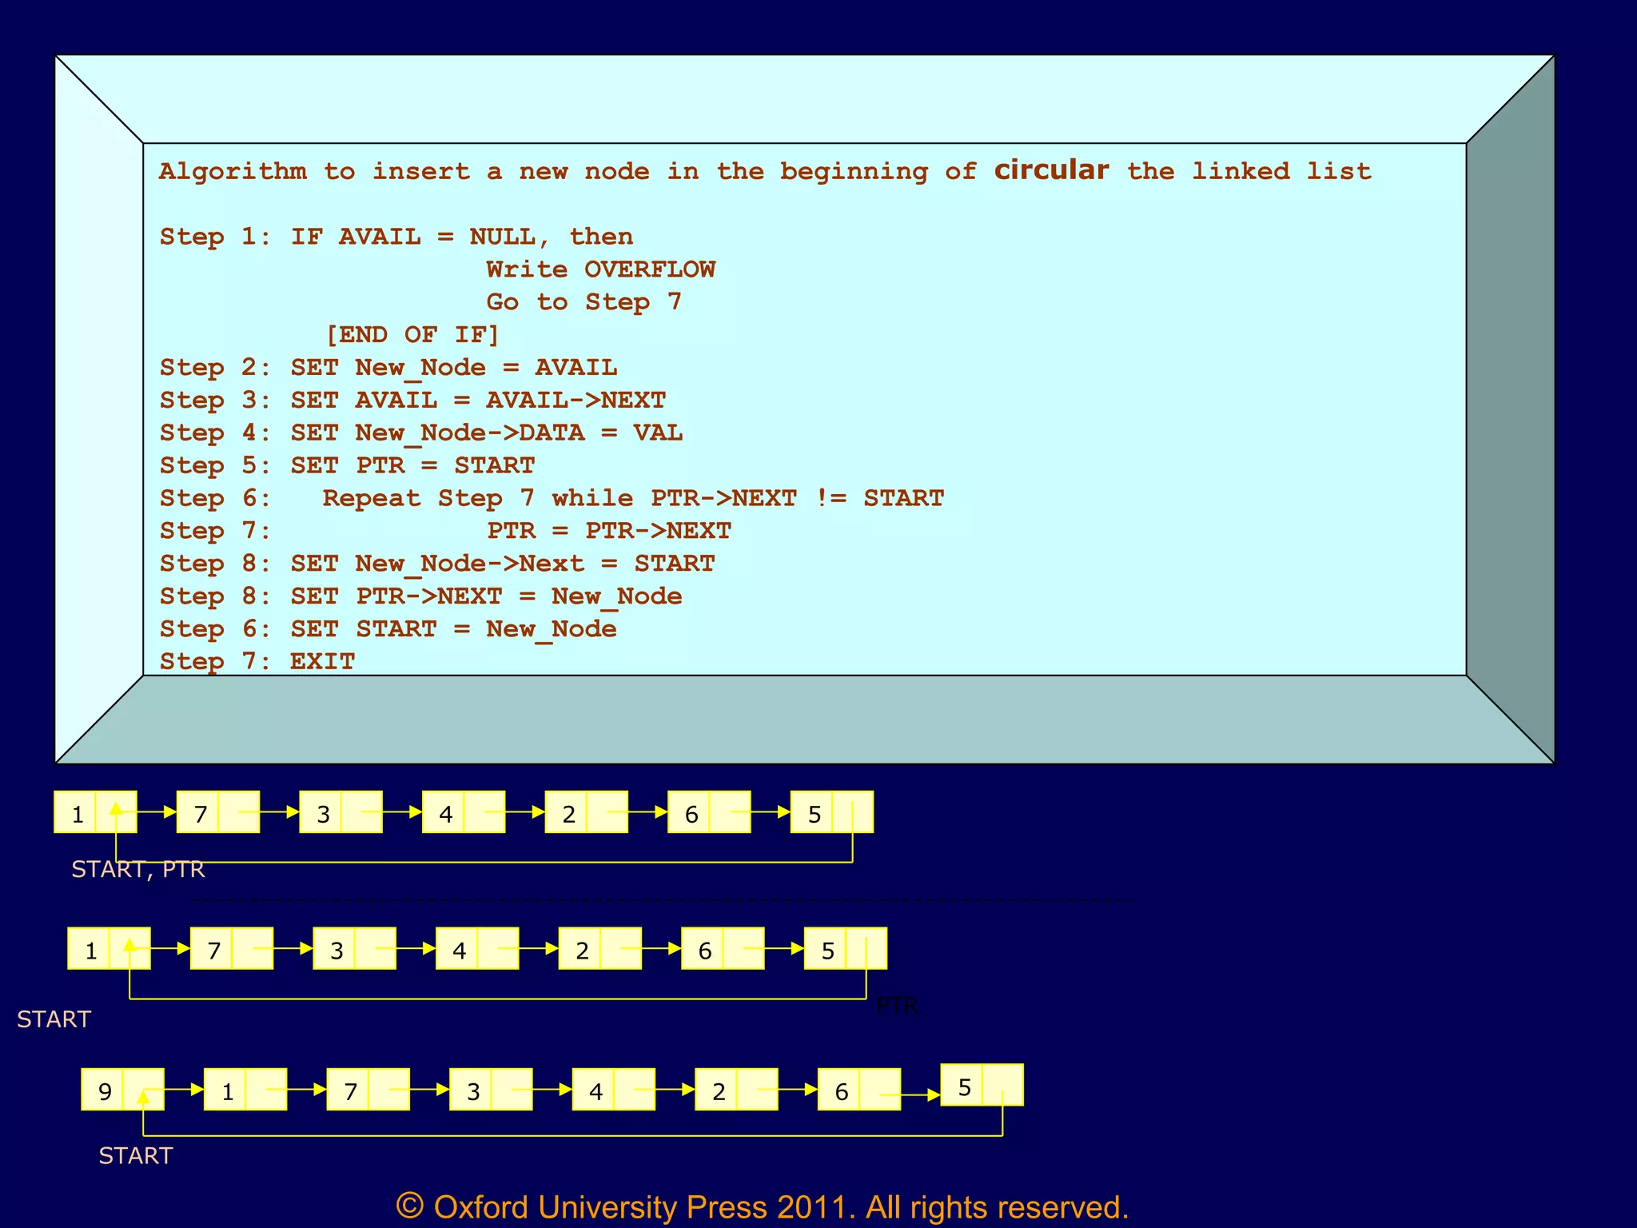The width and height of the screenshot is (1637, 1228).
Task: Click node 7 in the first linked list
Action: pos(201,814)
